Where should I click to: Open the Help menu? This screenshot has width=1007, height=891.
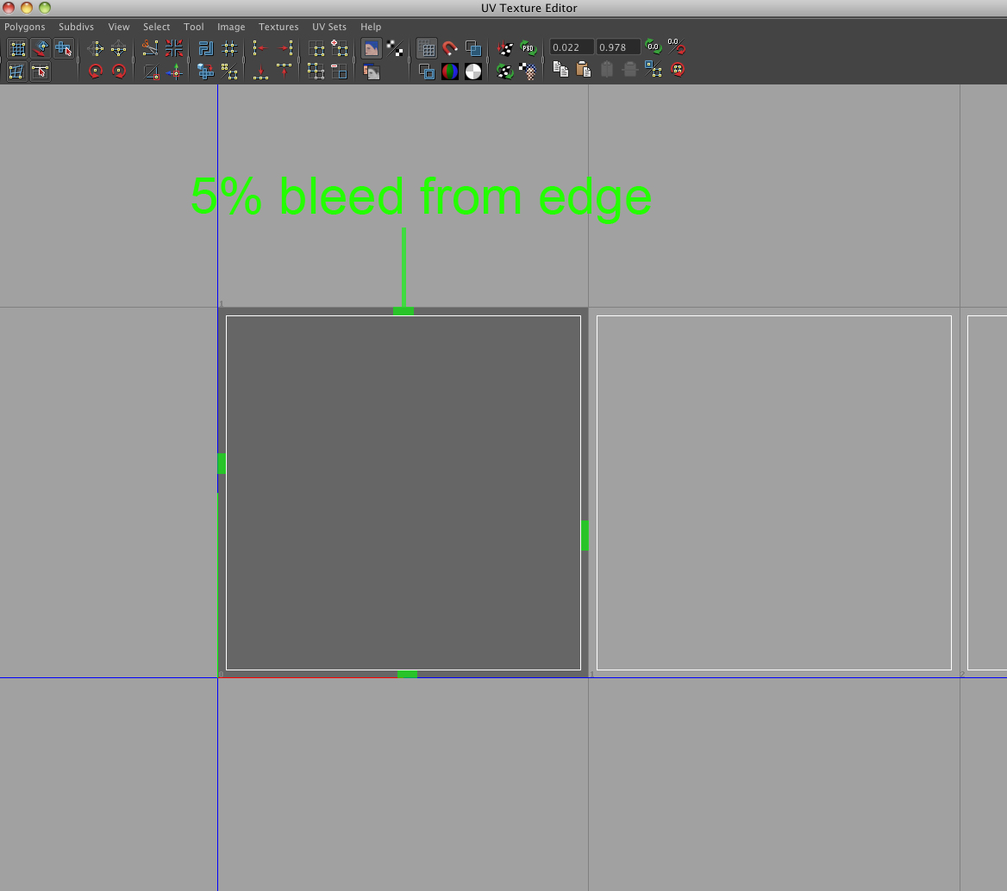[371, 27]
